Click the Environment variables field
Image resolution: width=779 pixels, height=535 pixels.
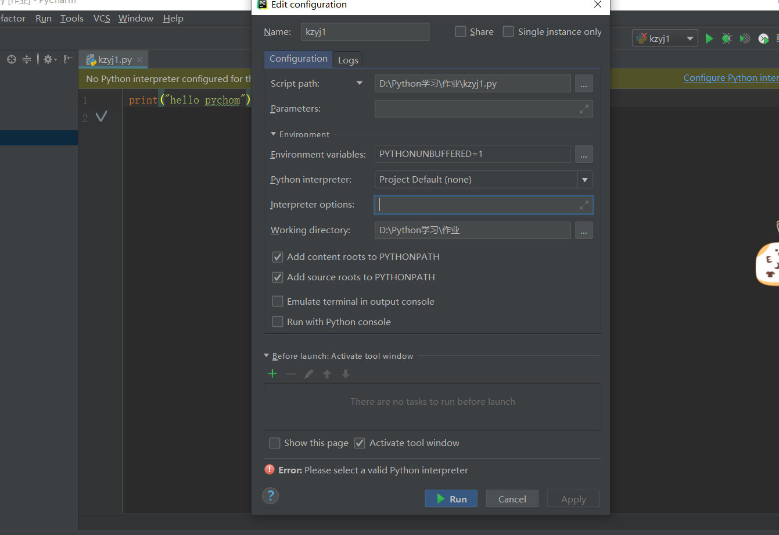(x=473, y=154)
